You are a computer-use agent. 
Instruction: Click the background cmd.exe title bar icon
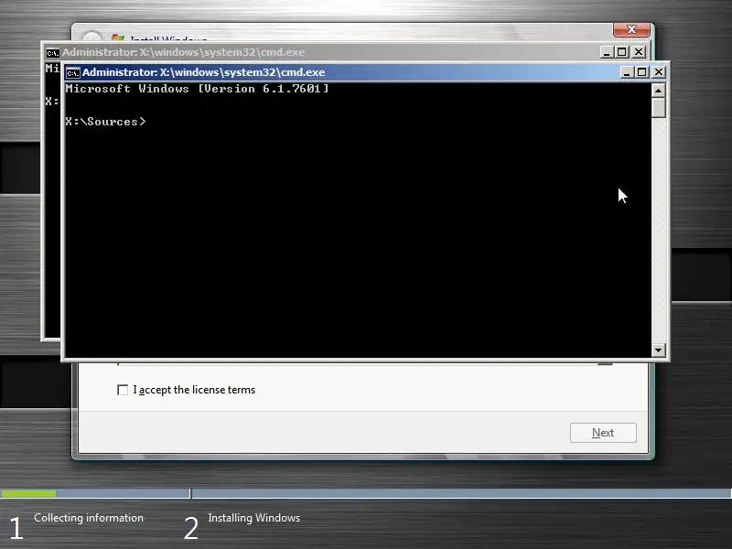[x=53, y=53]
